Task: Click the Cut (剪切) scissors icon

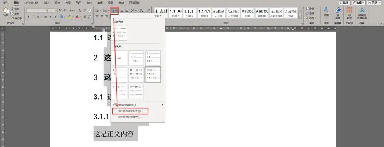Action: 12,9
